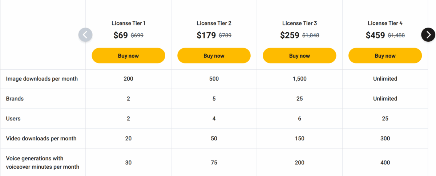Select the License Tier 3 heading
Screen dimensions: 436x176
(300, 23)
